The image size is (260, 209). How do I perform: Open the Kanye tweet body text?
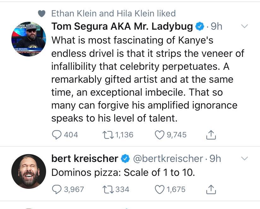click(145, 79)
